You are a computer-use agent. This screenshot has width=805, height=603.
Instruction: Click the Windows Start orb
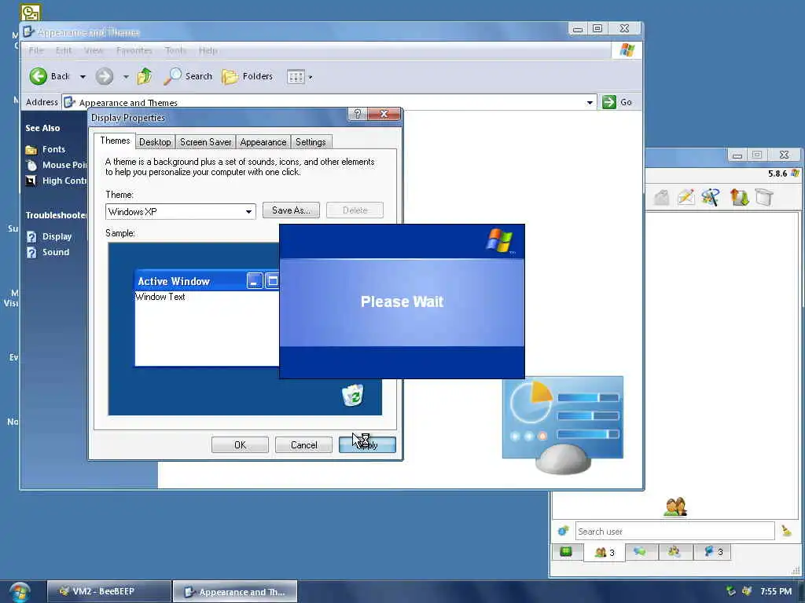click(x=20, y=592)
